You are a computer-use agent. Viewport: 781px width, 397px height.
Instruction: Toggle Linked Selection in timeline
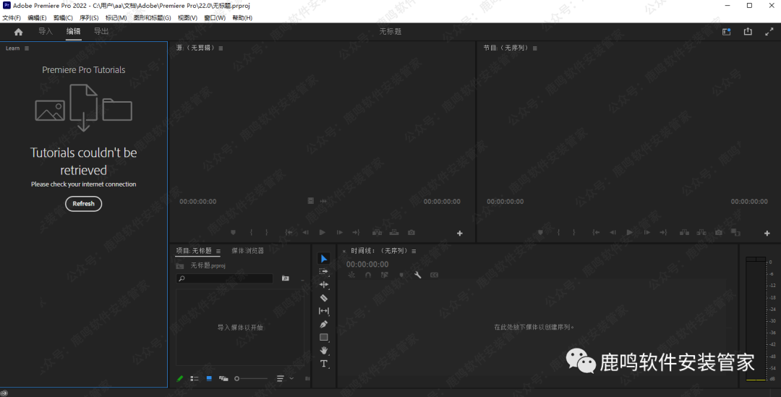coord(385,275)
